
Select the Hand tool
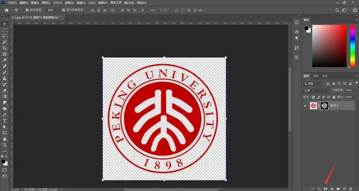click(4, 139)
